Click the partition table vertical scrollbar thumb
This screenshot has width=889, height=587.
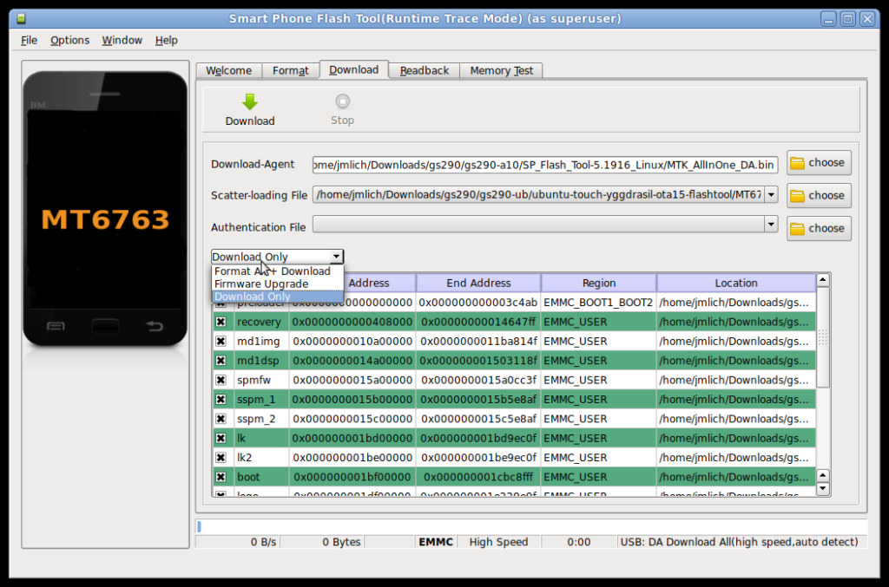point(823,338)
